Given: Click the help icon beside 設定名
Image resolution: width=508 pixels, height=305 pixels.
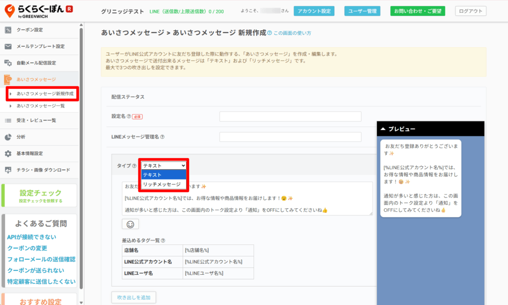Looking at the screenshot, I should 129,117.
